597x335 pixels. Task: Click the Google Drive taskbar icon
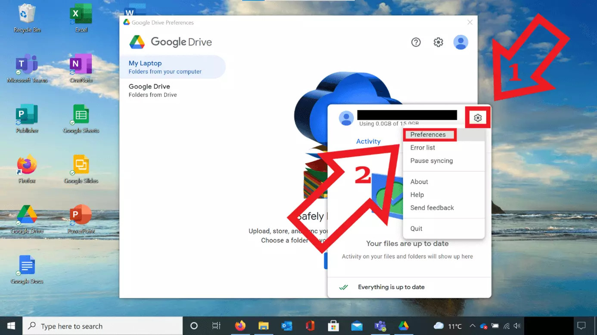pyautogui.click(x=404, y=326)
